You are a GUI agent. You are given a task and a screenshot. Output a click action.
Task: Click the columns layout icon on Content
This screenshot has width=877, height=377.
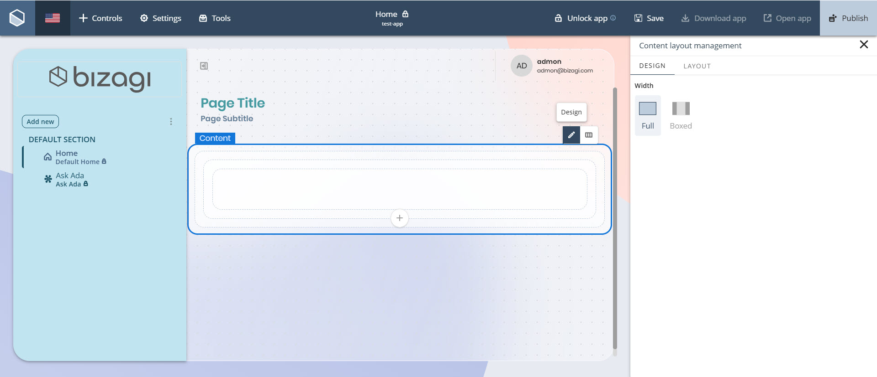pyautogui.click(x=589, y=135)
